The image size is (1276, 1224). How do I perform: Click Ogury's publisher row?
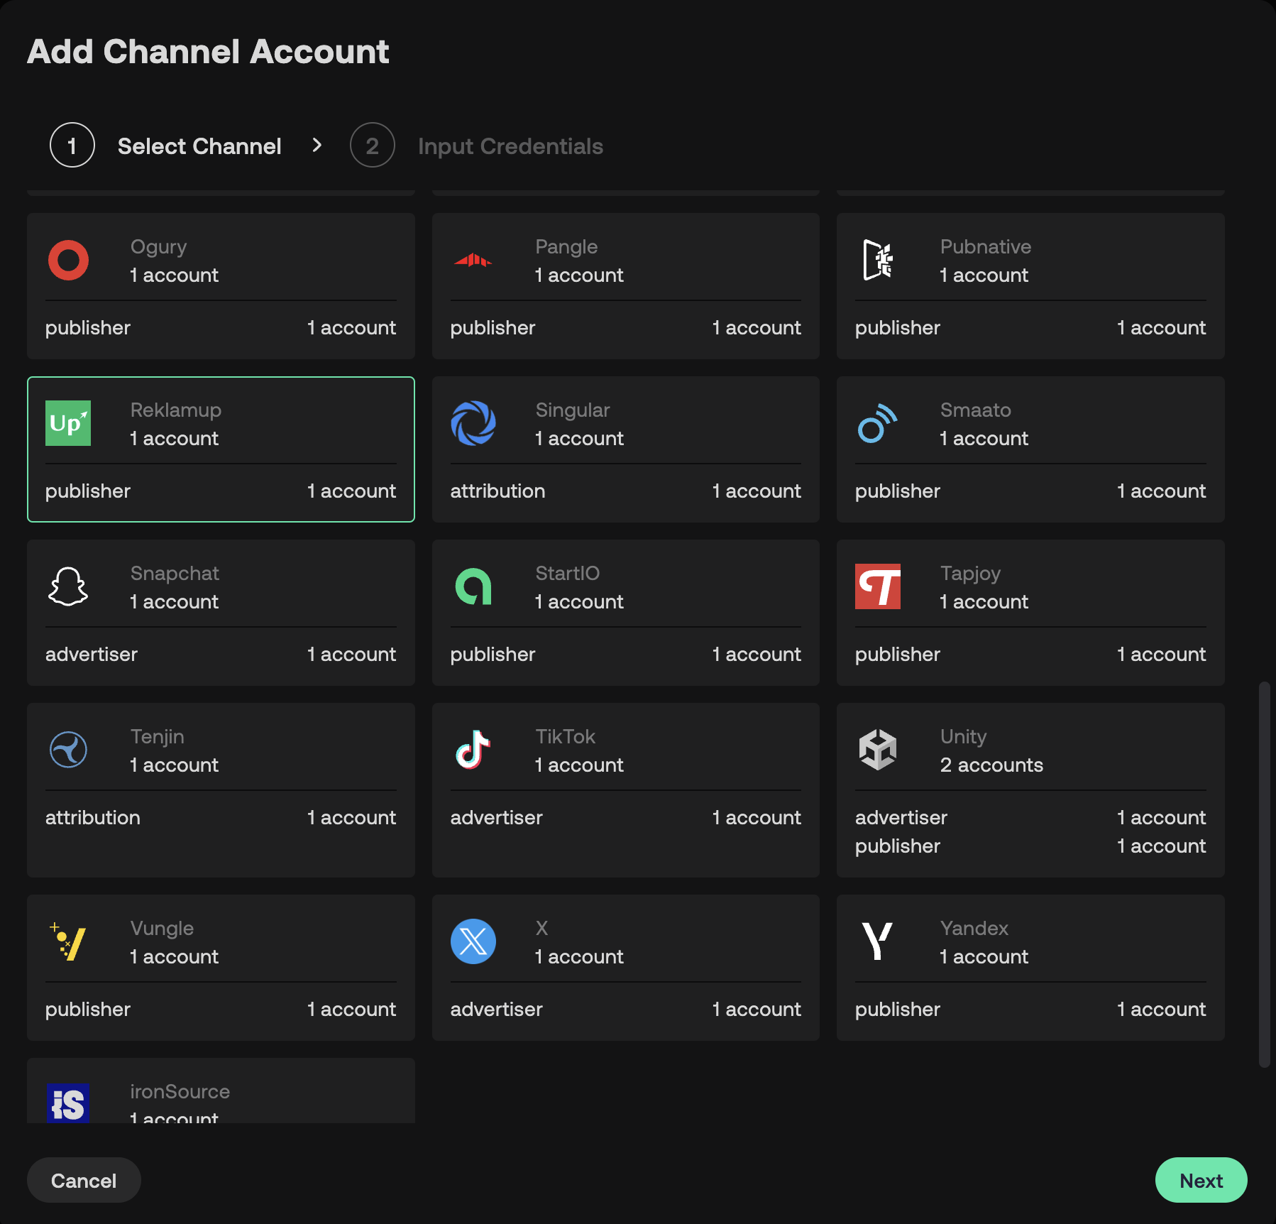pyautogui.click(x=221, y=328)
